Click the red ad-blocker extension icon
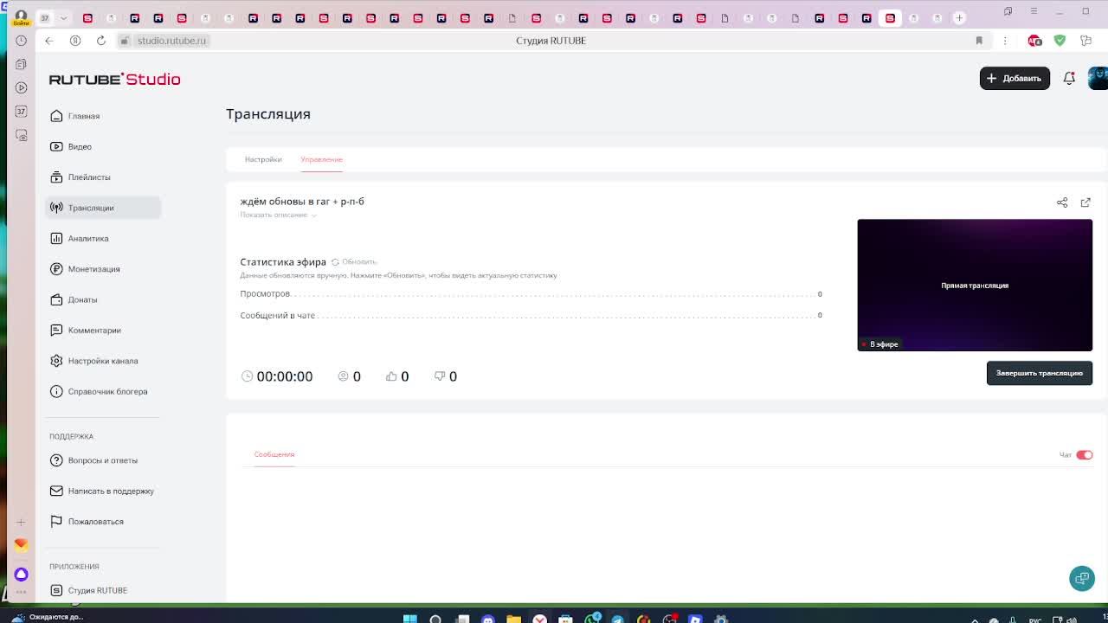 pyautogui.click(x=1034, y=41)
